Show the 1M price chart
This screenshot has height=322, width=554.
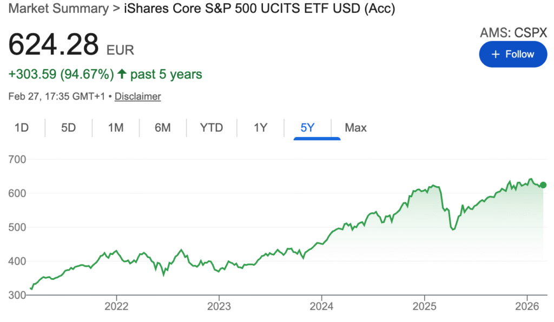coord(115,128)
